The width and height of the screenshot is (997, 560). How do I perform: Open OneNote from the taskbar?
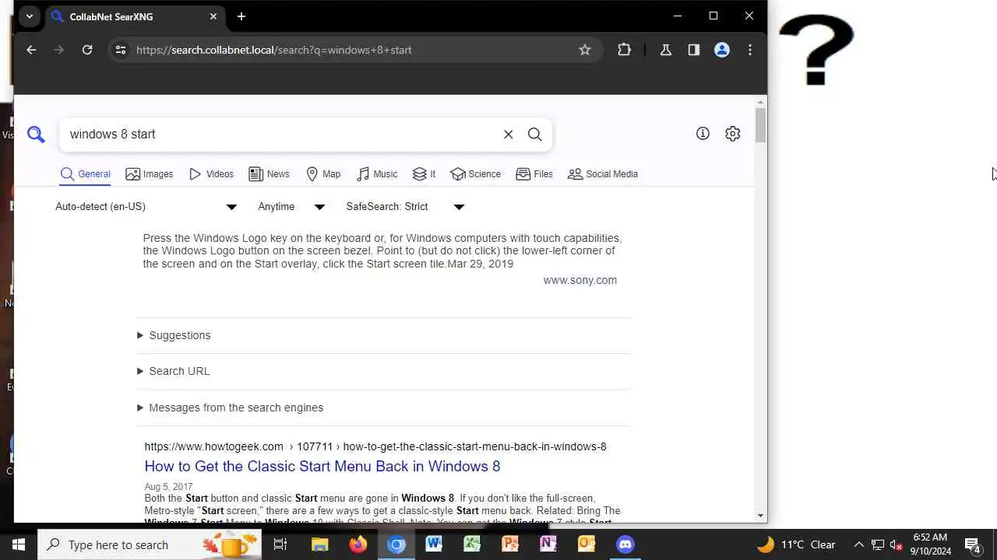(548, 544)
